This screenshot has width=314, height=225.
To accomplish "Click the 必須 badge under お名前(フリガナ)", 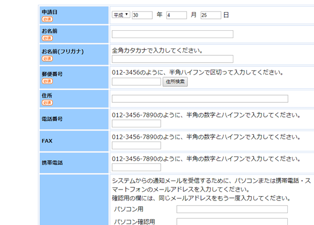I will tap(47, 59).
